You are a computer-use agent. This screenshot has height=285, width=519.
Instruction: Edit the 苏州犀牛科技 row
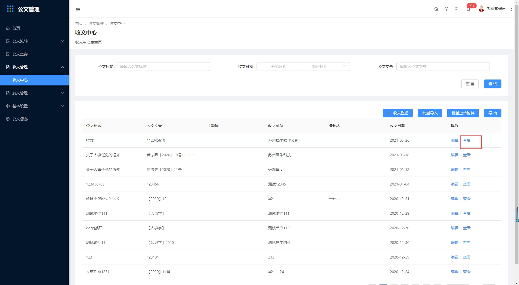(x=454, y=155)
